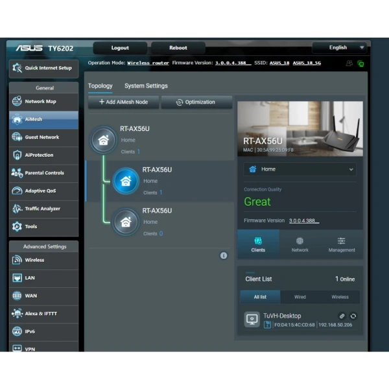Click MAC address F0:D4:15:4C:CD:68
This screenshot has height=389, width=389.
[x=294, y=325]
